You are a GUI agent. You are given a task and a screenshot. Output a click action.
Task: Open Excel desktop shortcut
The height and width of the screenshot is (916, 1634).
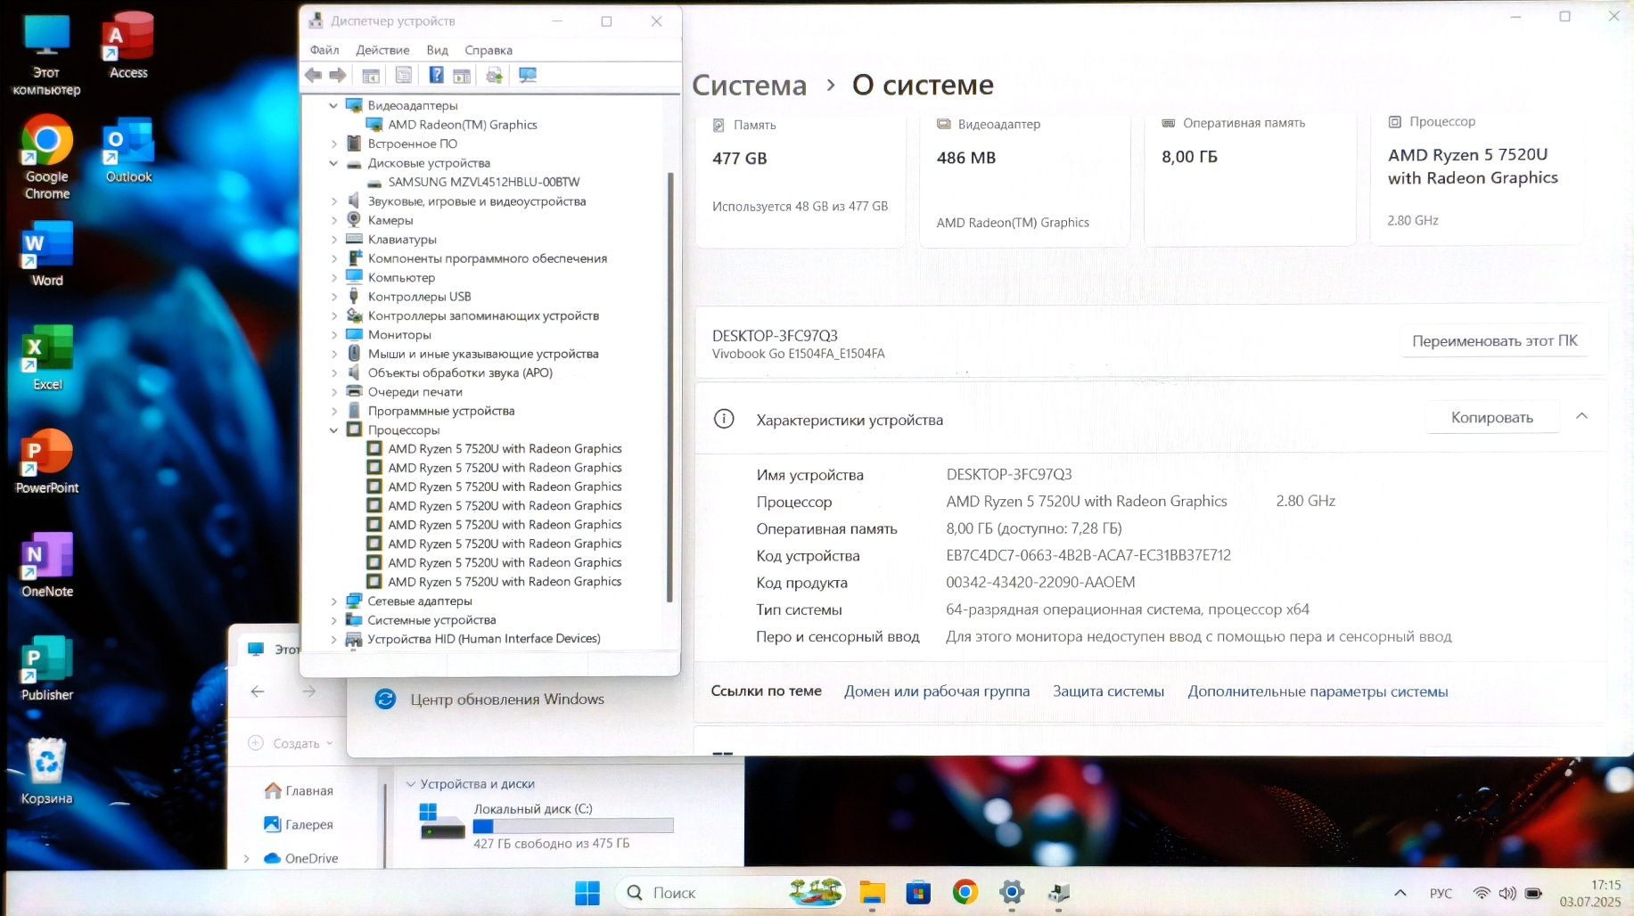(x=47, y=358)
